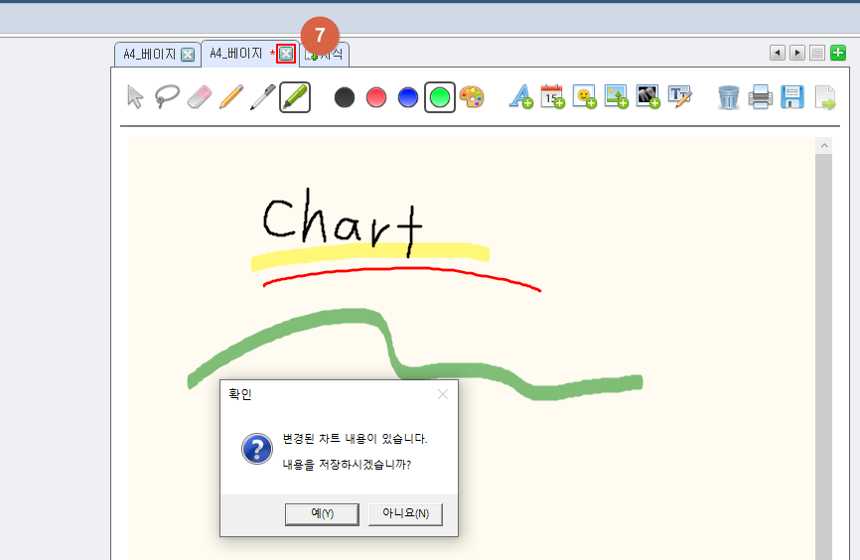Insert an X-ray image
Viewport: 860px width, 560px height.
click(x=647, y=96)
